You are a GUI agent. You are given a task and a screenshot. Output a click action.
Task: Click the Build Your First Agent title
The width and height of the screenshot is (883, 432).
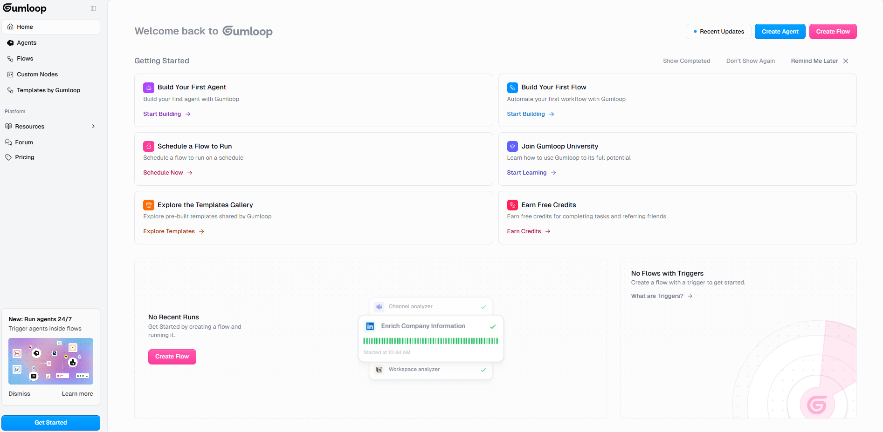click(192, 88)
